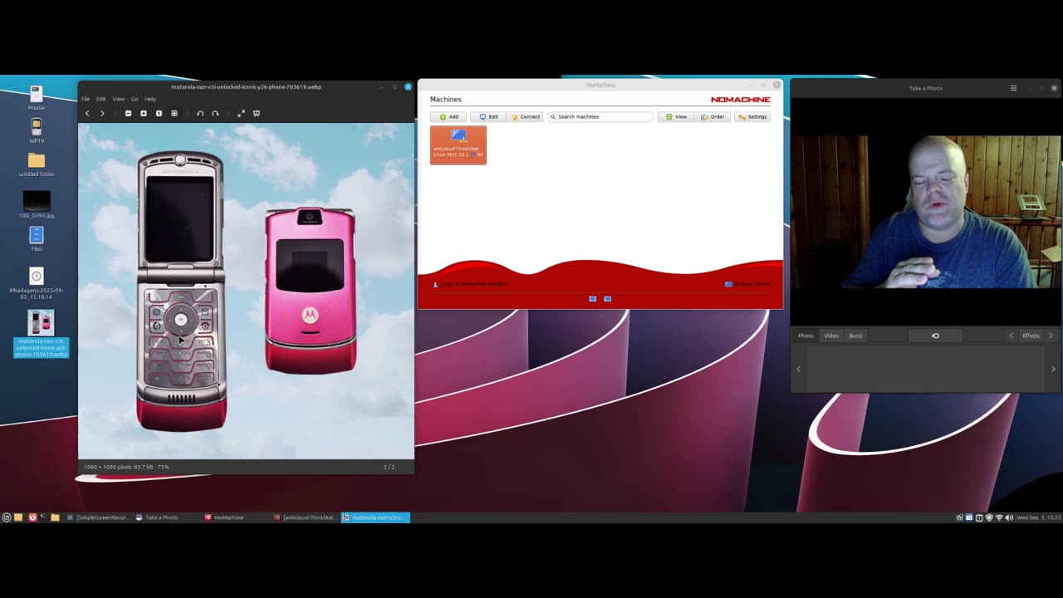
Task: Click left monitor icon at NoMachine bottom
Action: coord(592,299)
